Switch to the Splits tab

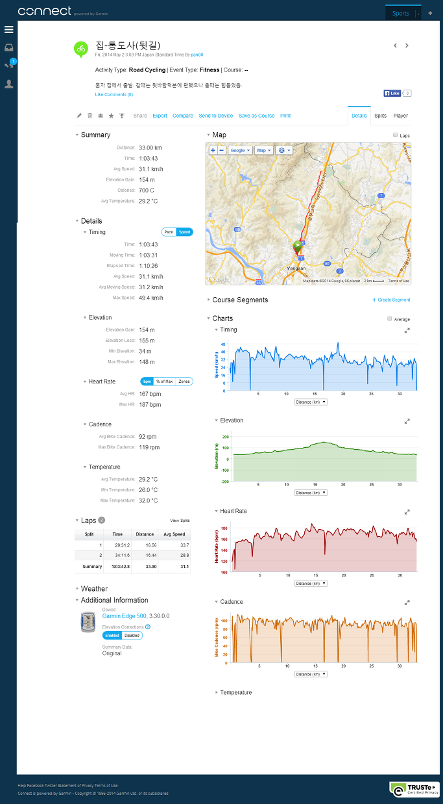381,116
